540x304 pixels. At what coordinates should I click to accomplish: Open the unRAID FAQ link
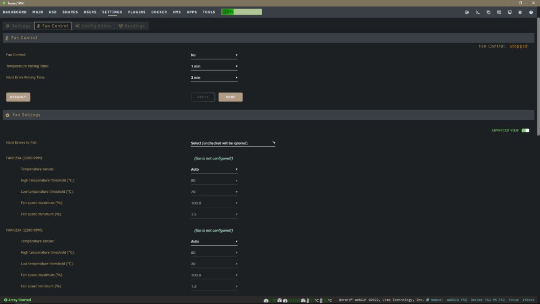457,300
